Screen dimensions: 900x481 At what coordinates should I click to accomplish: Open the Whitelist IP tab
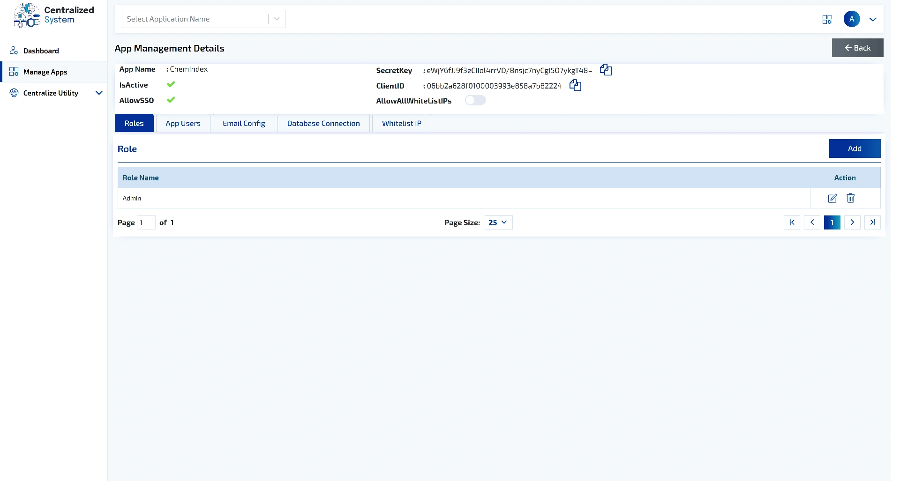click(x=401, y=124)
